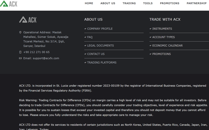The width and height of the screenshot is (209, 130).
Task: Click the phone number +90 212 271 00 65
Action: [x=36, y=52]
